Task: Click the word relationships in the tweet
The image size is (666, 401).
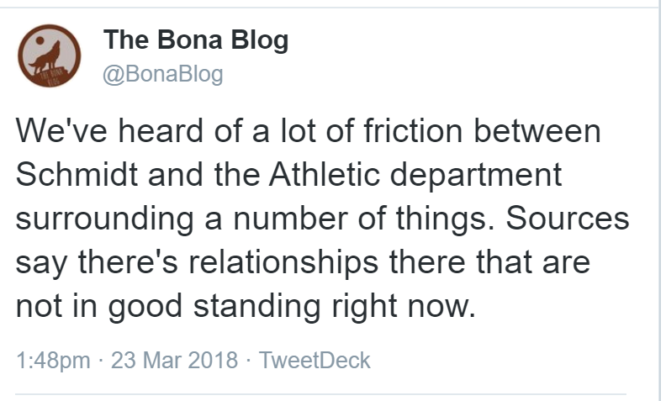Action: 283,263
